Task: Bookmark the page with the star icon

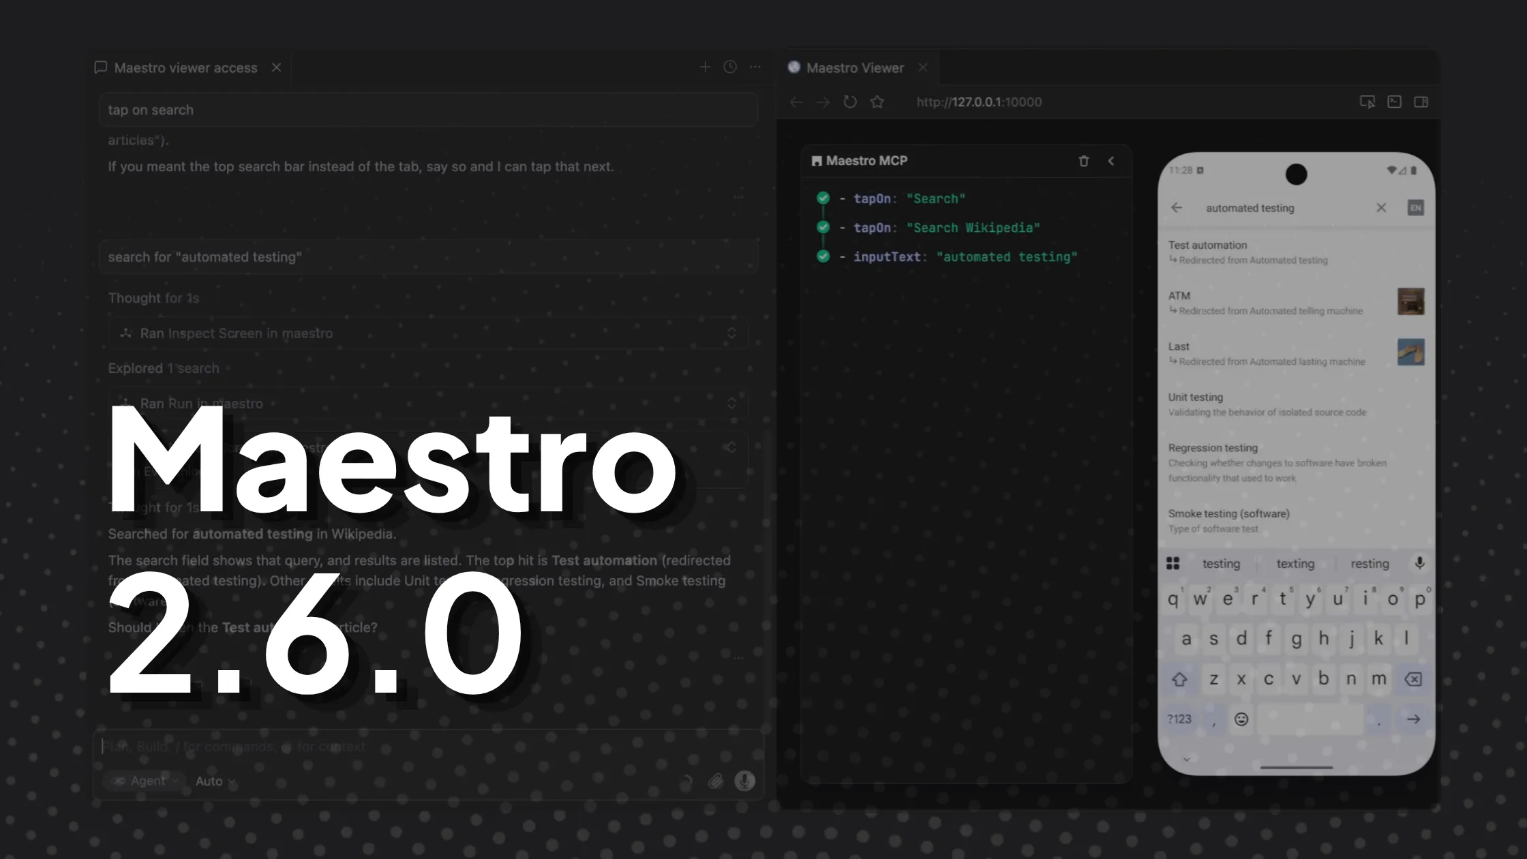Action: point(877,102)
